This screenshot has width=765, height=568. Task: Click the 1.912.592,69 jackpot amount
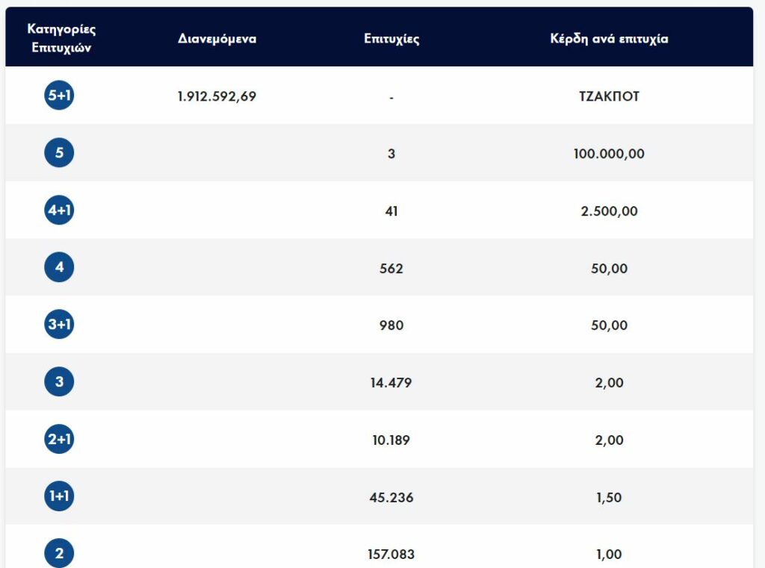[x=217, y=96]
